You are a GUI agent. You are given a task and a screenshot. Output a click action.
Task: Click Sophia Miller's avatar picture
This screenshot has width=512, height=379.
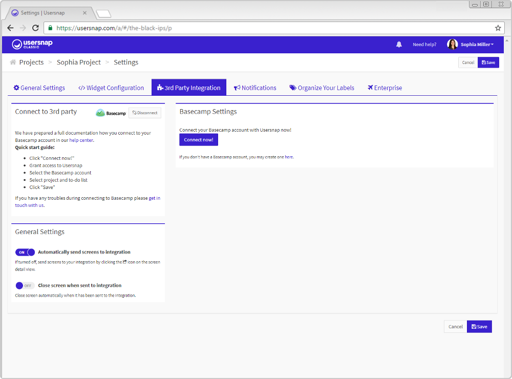pyautogui.click(x=452, y=44)
